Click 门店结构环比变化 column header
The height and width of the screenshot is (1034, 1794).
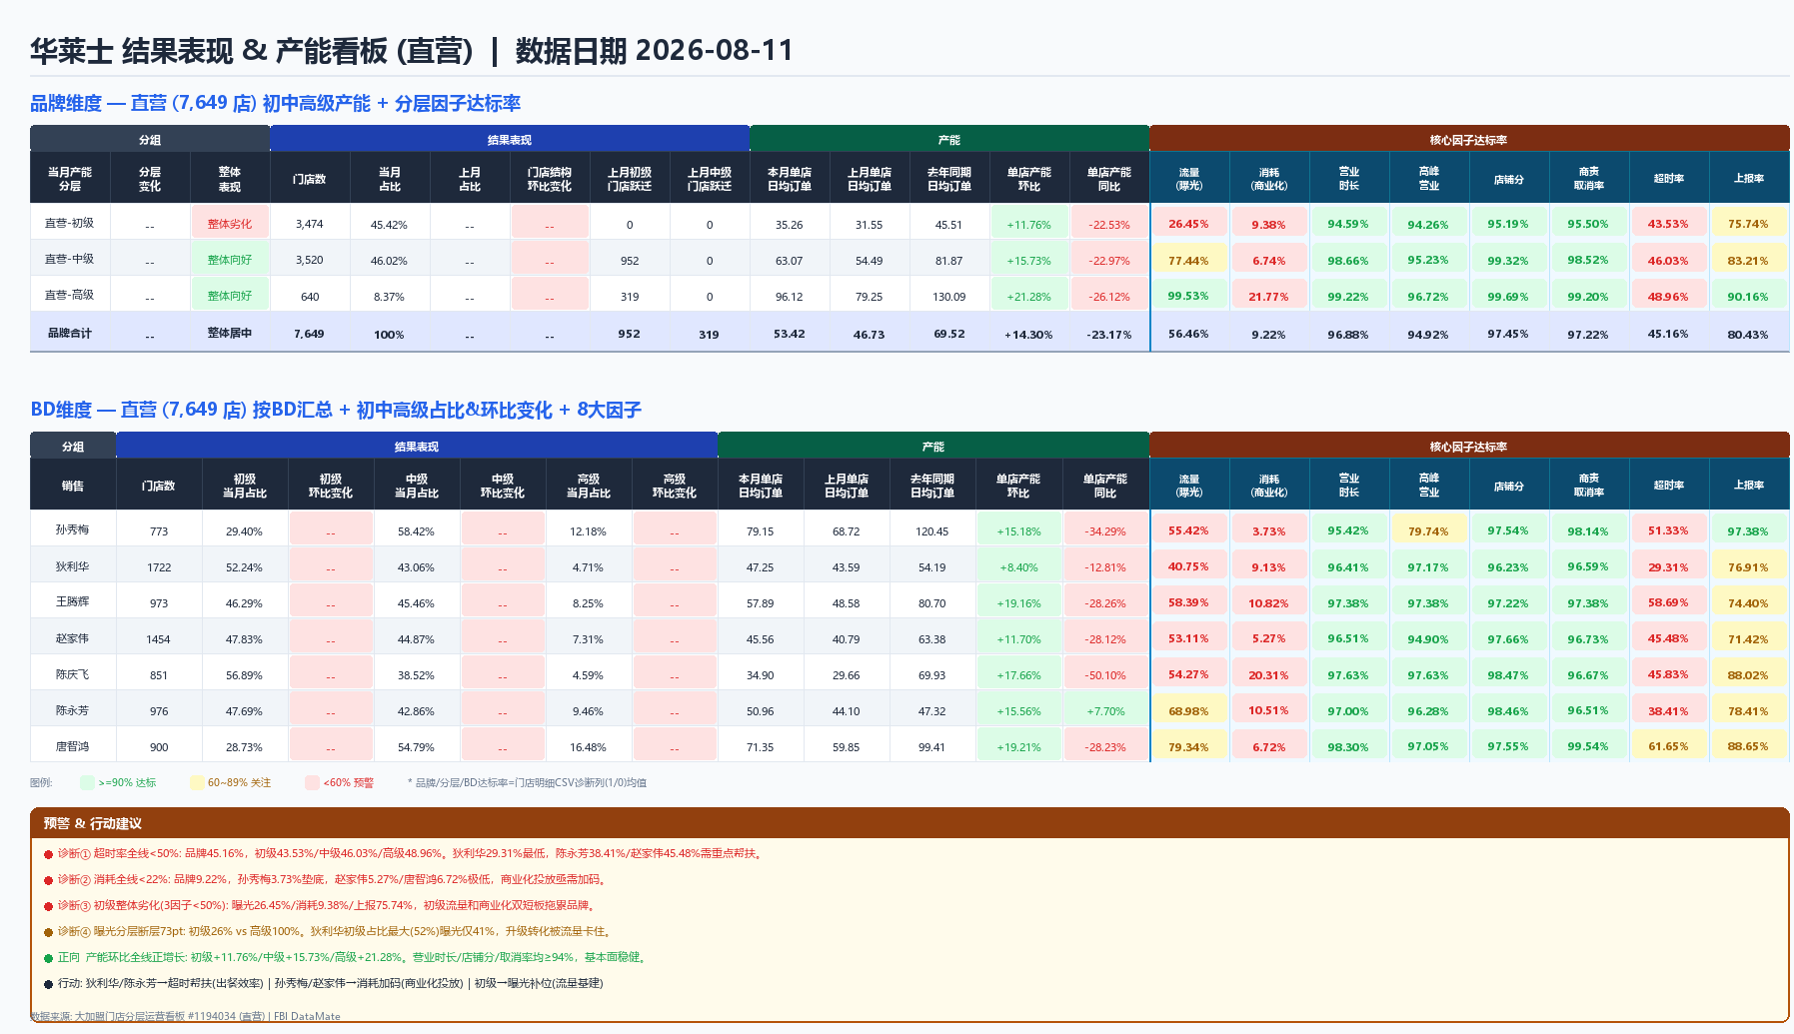(550, 179)
